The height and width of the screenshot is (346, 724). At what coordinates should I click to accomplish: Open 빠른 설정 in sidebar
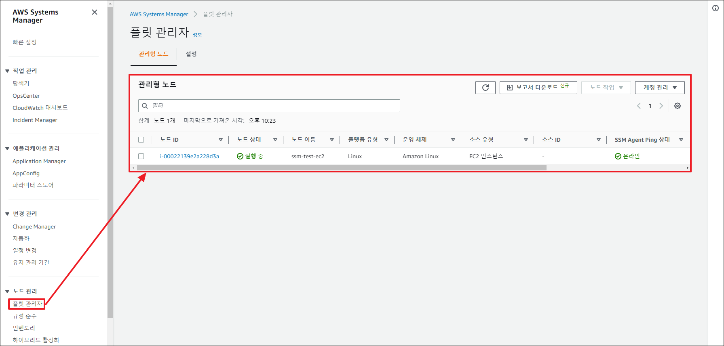(25, 42)
